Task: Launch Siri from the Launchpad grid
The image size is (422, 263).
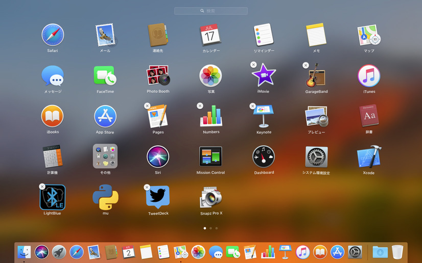Action: click(x=158, y=156)
